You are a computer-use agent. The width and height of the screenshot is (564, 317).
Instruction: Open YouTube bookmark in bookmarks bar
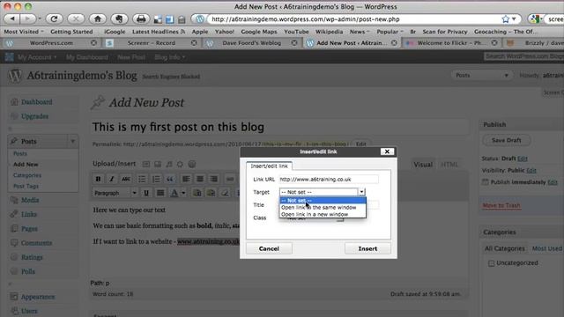click(296, 32)
